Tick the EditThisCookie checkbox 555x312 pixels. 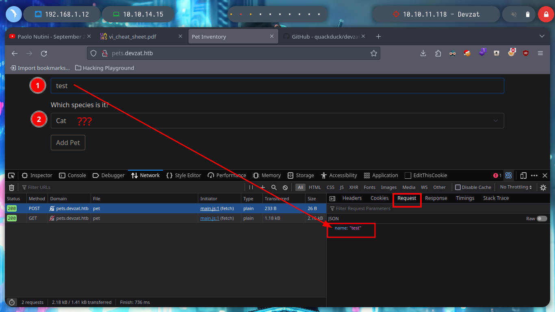408,175
